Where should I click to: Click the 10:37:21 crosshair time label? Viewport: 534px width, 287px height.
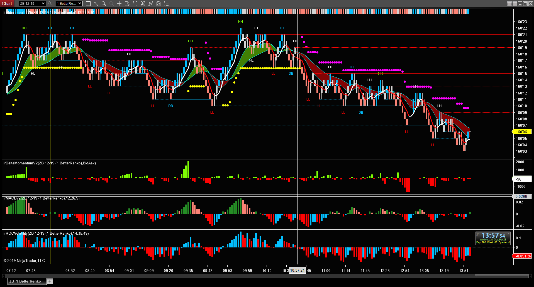pos(297,270)
